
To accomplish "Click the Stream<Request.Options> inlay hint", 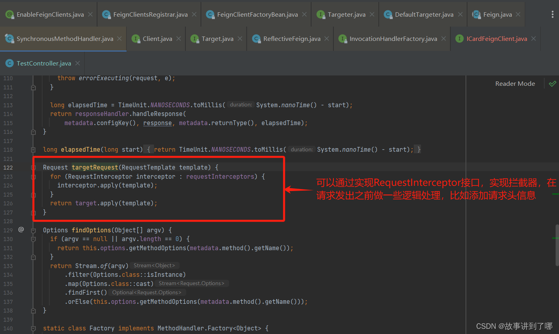I will [x=191, y=283].
